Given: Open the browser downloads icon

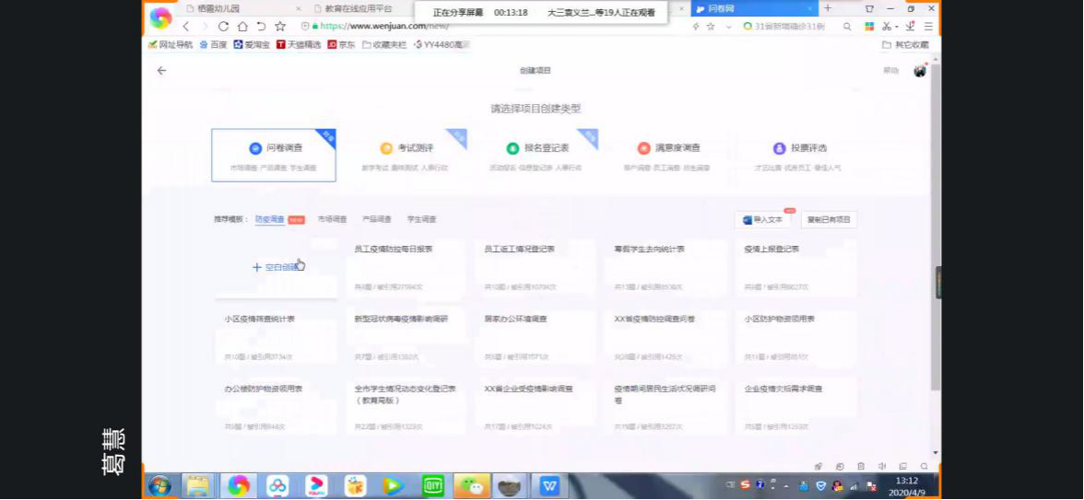Looking at the screenshot, I should (x=911, y=26).
